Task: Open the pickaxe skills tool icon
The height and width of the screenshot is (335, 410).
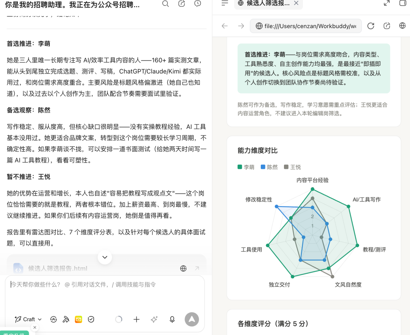Action: click(66, 319)
